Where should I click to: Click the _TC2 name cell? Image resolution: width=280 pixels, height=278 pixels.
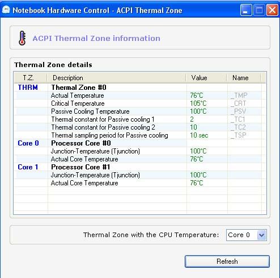(238, 127)
